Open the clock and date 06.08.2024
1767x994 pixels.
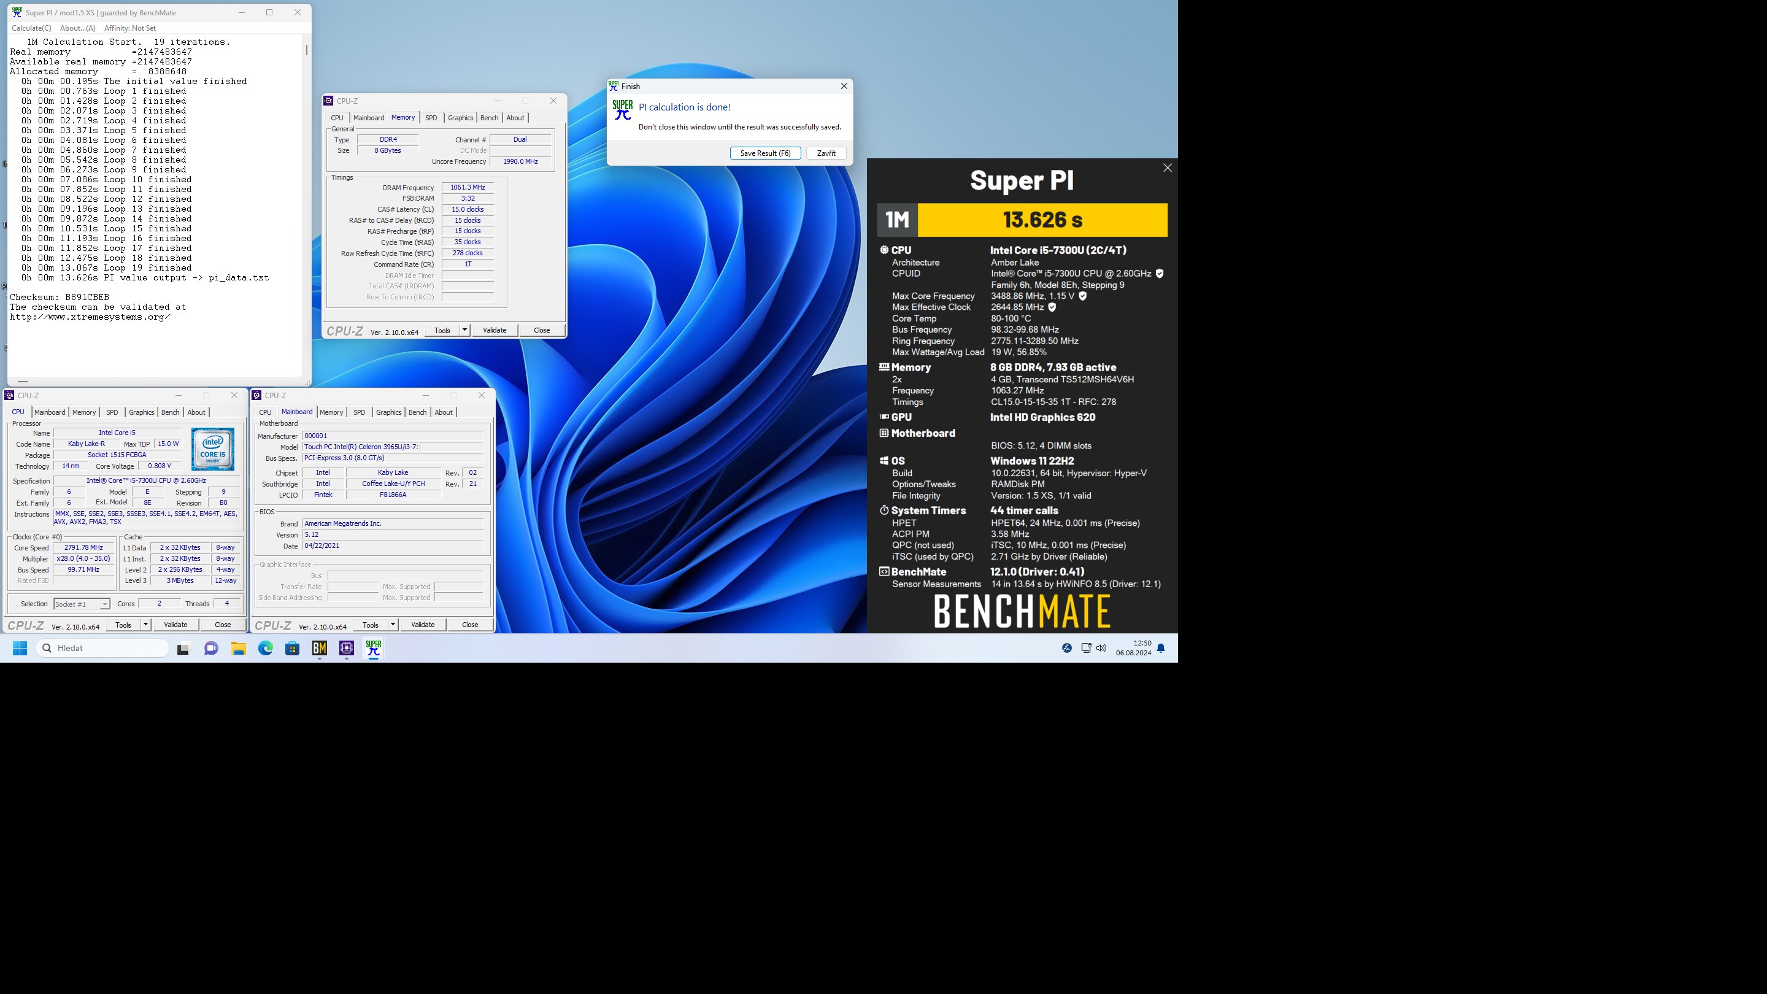pos(1133,649)
